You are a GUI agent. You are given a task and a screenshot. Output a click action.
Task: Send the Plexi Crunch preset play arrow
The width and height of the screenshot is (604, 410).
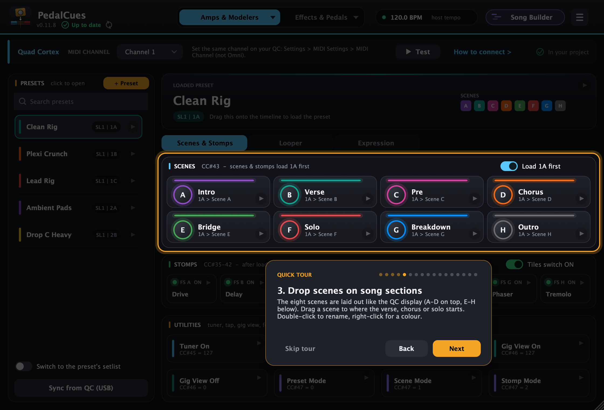(133, 154)
